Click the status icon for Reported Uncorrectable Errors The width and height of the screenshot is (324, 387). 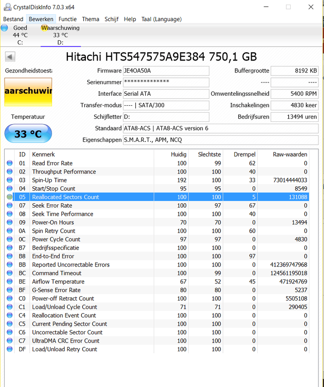click(10, 265)
